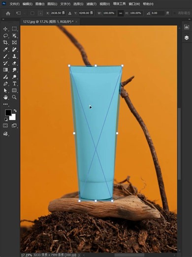Select the Rectangle shape tool
192x257 pixels.
[14, 90]
